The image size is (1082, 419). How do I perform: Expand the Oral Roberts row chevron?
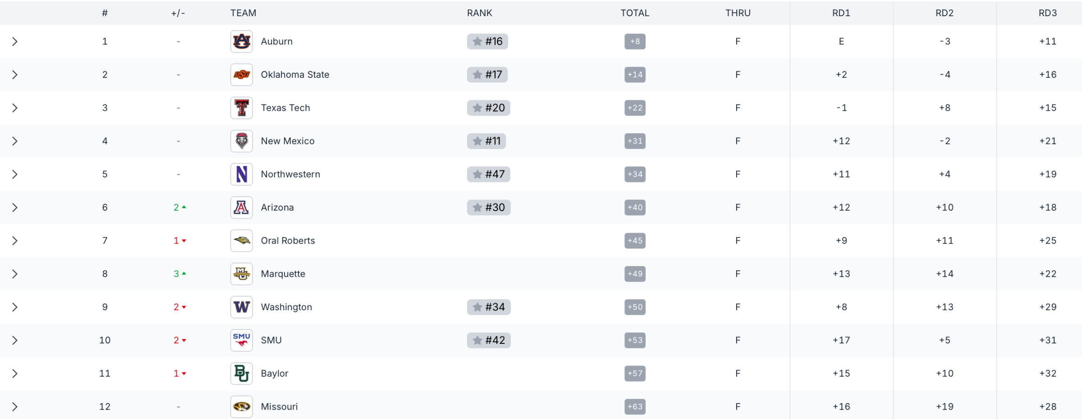tap(15, 241)
